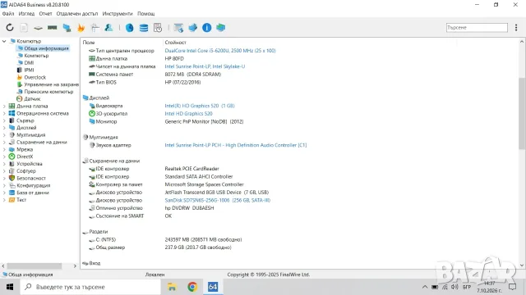Click the calendar-clock toolbar icon
This screenshot has width=526, height=295.
point(158,27)
